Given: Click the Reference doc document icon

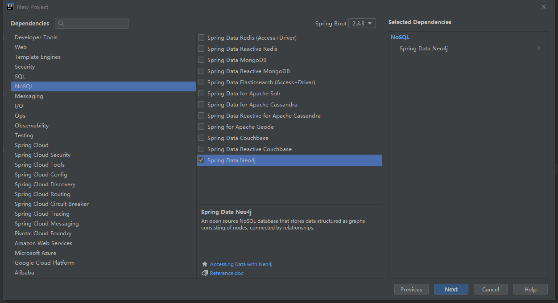Looking at the screenshot, I should click(204, 273).
